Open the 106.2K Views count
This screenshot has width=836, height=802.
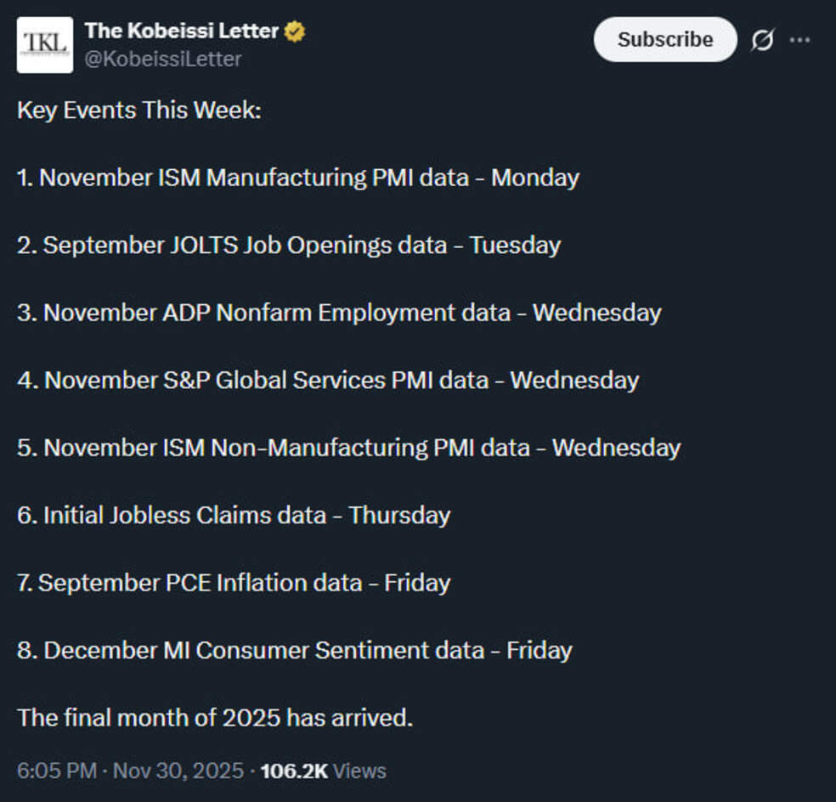pyautogui.click(x=323, y=771)
